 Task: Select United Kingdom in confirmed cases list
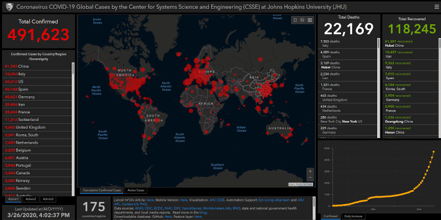37,127
